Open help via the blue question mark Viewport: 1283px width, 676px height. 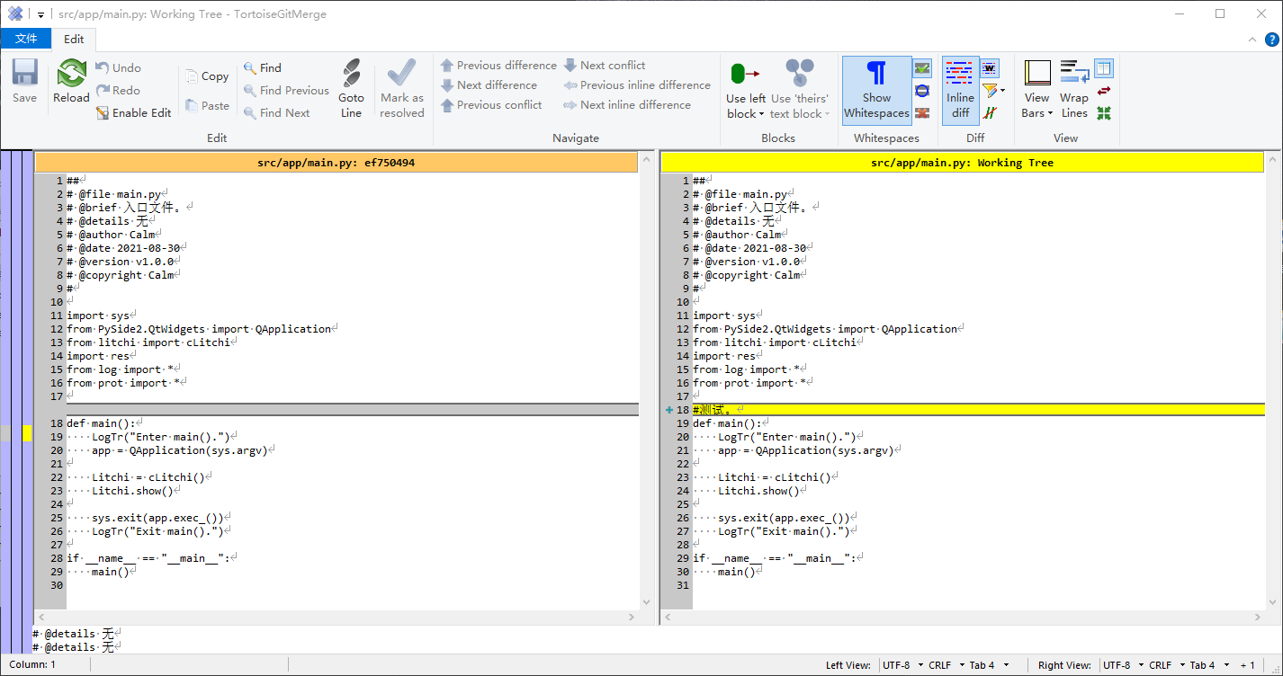tap(1271, 39)
